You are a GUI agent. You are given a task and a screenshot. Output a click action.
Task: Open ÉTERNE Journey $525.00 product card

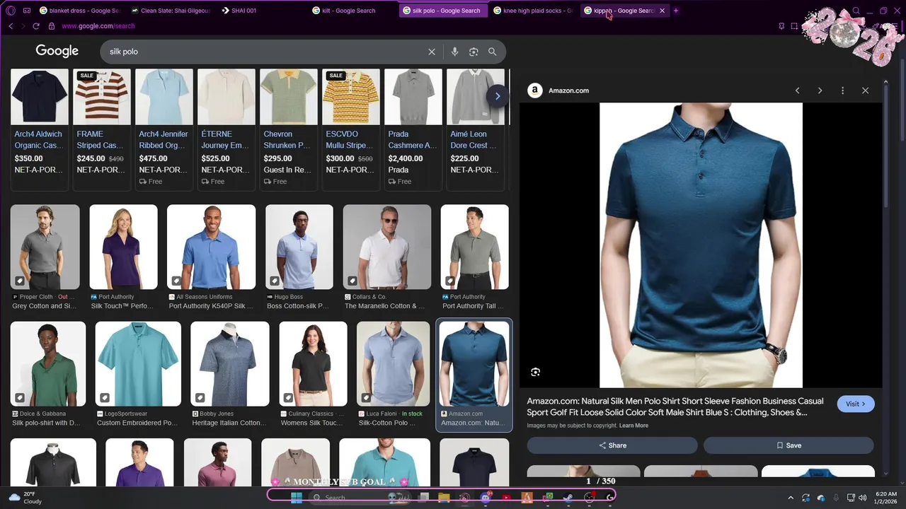coord(226,129)
